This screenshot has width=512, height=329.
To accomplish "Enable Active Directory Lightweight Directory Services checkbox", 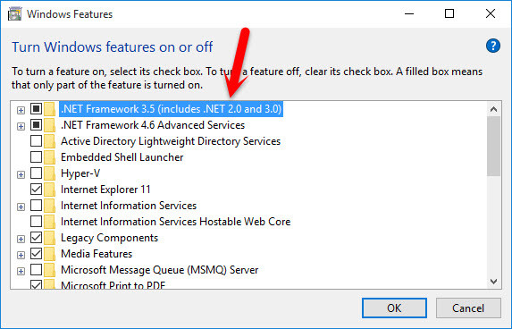I will point(36,141).
